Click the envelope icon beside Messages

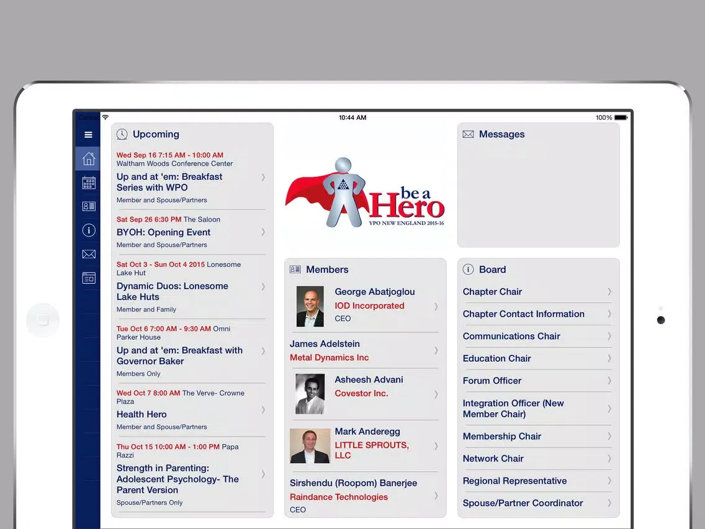point(468,134)
